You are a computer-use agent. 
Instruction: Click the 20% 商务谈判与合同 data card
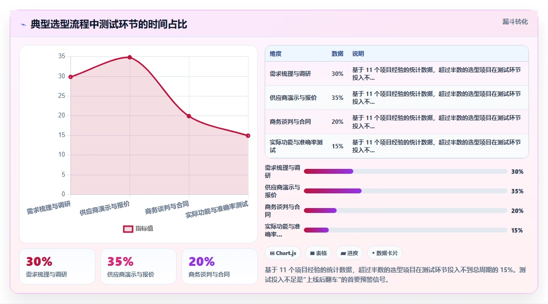click(220, 267)
